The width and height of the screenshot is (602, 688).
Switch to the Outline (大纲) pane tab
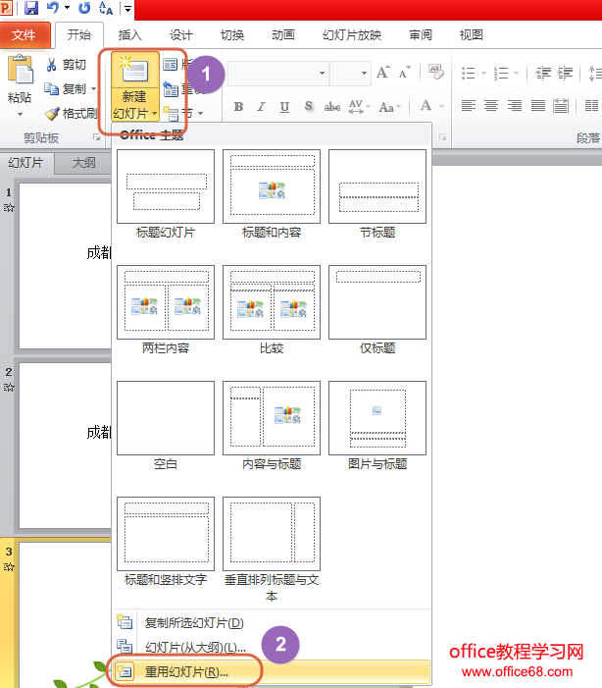83,163
